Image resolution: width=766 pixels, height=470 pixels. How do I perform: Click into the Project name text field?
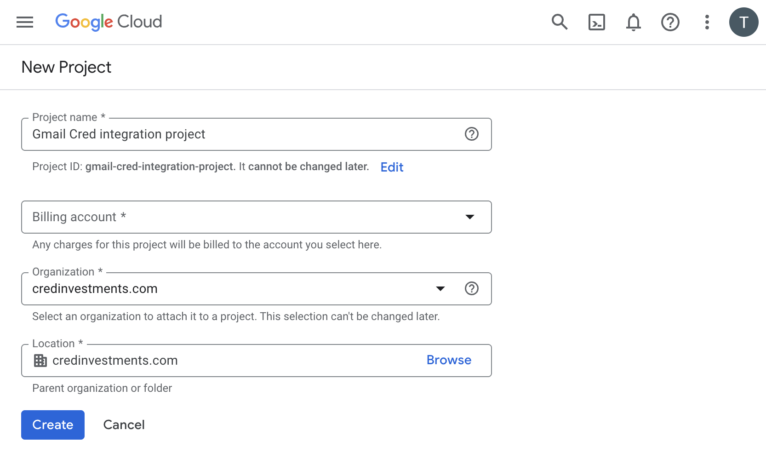click(257, 134)
